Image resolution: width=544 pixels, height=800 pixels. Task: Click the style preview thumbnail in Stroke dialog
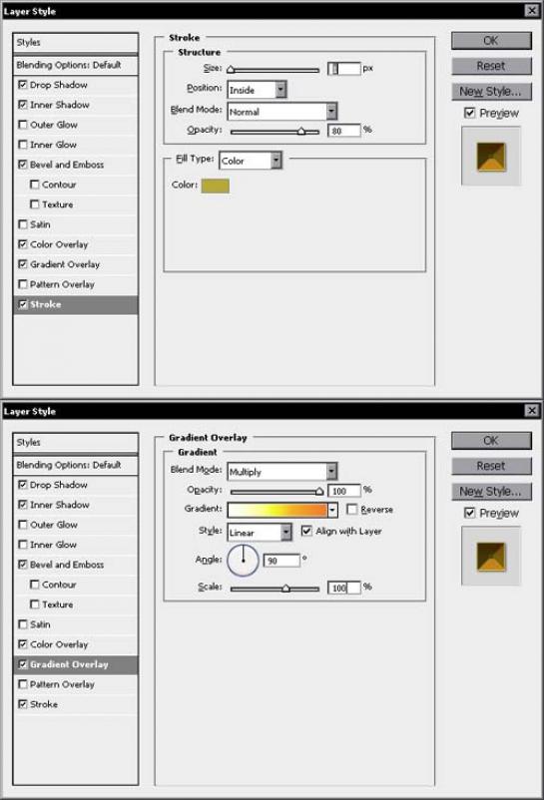[491, 157]
